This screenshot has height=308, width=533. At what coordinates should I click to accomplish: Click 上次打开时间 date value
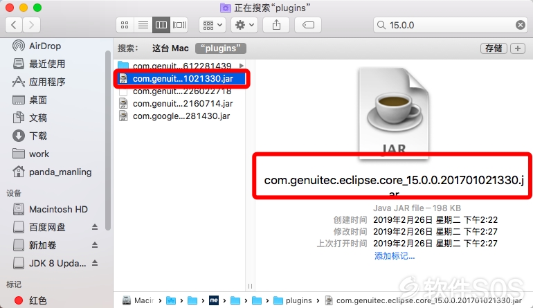[x=435, y=244]
